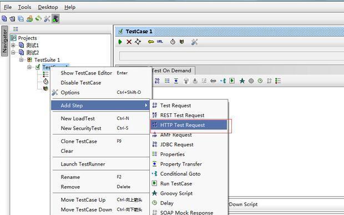Click the import project toolbar icon
Viewport: 344px width, 215px height.
12,19
